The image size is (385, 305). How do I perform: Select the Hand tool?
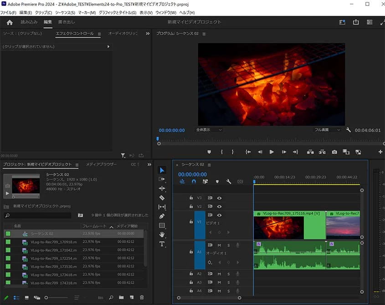pos(162,234)
